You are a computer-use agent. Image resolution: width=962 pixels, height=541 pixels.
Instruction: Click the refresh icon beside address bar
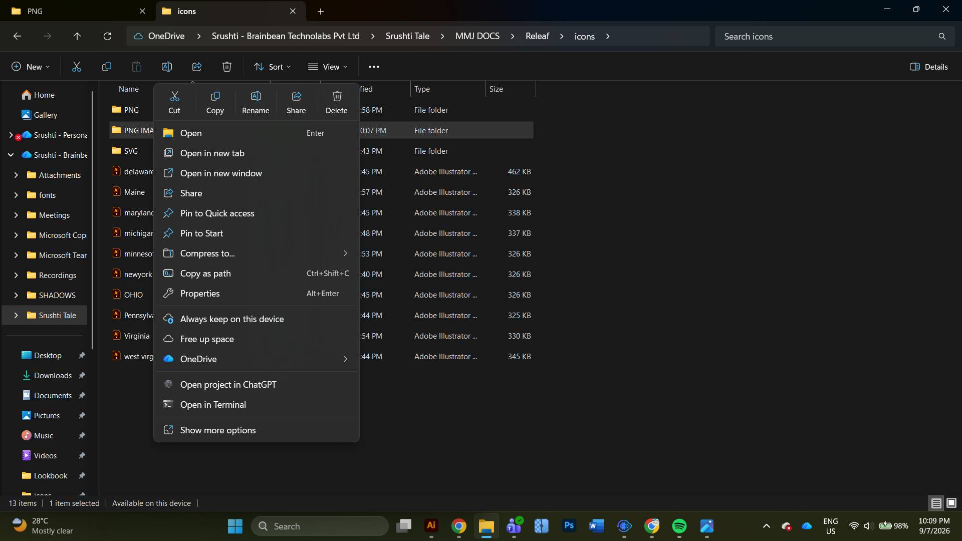107,36
